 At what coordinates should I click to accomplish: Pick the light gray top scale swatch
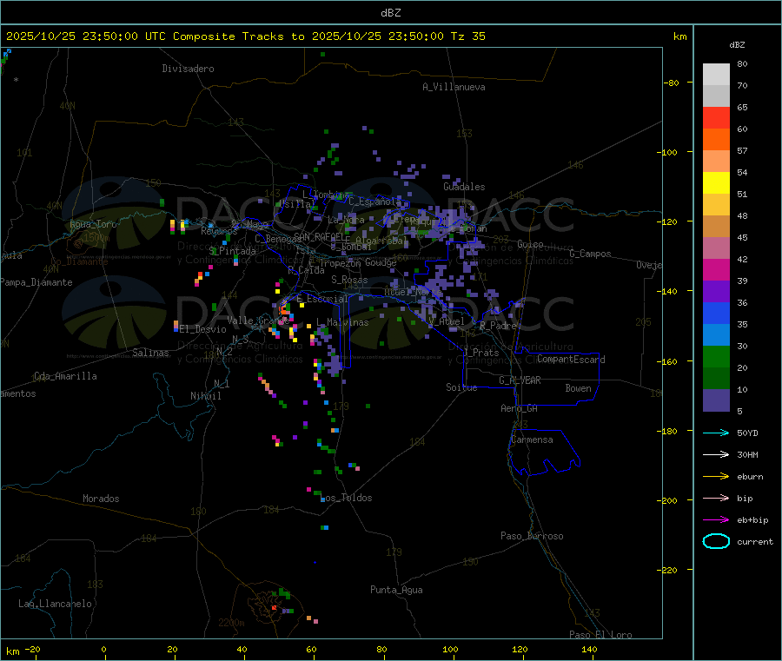click(716, 74)
